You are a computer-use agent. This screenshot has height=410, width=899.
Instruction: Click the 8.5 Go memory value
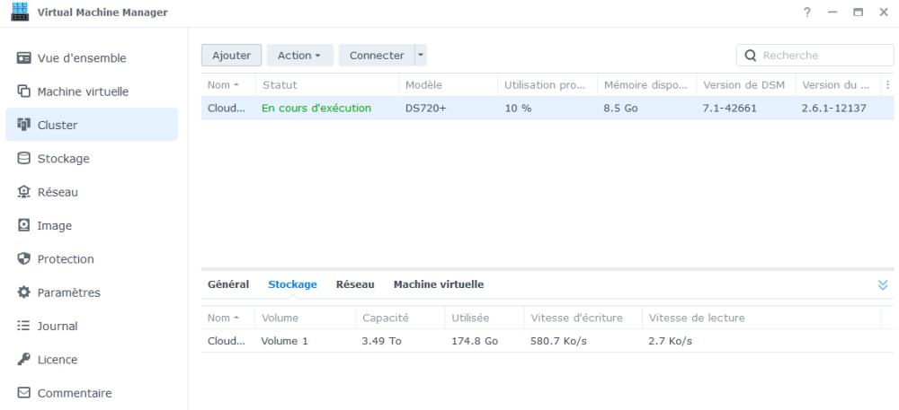click(620, 108)
